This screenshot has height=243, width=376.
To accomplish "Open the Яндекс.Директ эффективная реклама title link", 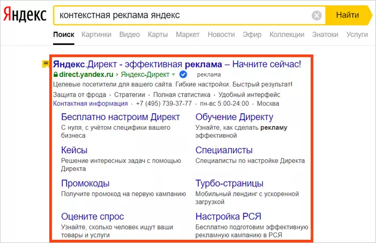I will point(177,64).
